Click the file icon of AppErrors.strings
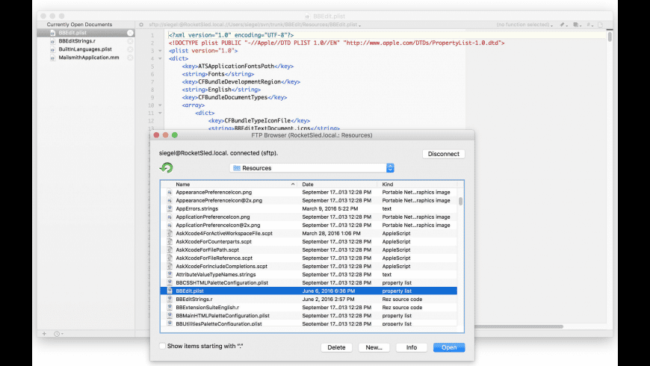The height and width of the screenshot is (366, 650). (170, 208)
